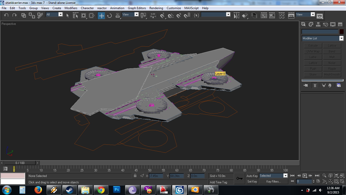Screen dimensions: 346x195
Task: Open the Firefox browser from the taskbar
Action: tap(38, 190)
